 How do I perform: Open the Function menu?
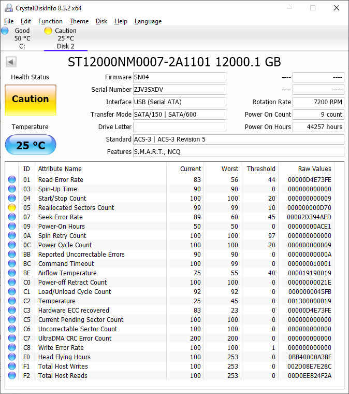tap(50, 21)
